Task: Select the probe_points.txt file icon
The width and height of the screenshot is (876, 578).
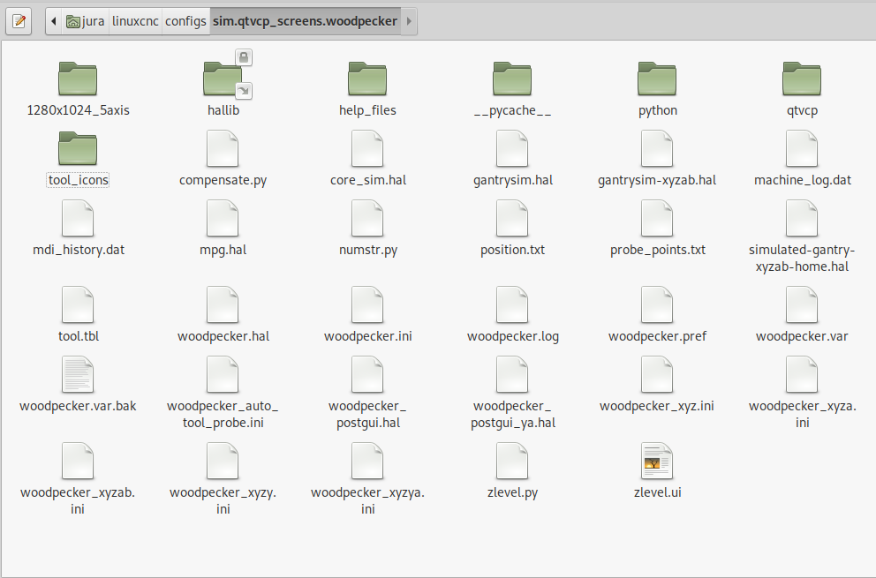Action: [x=657, y=218]
